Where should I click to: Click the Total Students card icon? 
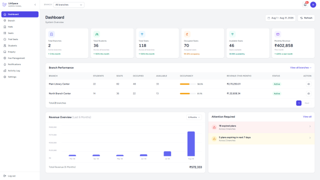(96, 34)
